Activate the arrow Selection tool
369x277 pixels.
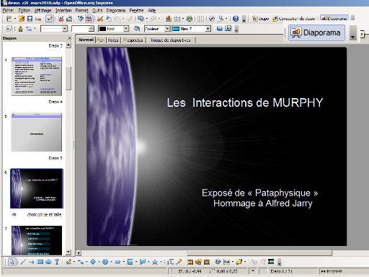[12, 262]
